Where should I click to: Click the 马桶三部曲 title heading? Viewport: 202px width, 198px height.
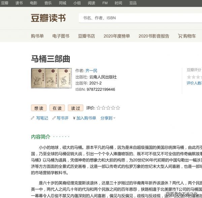click(50, 59)
